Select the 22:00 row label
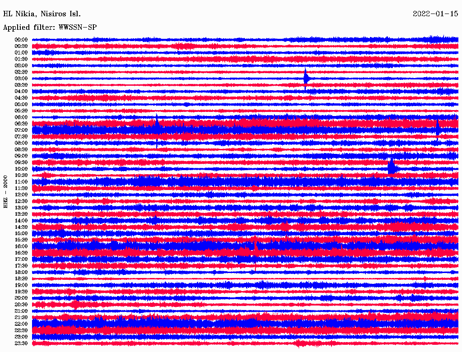 21,324
